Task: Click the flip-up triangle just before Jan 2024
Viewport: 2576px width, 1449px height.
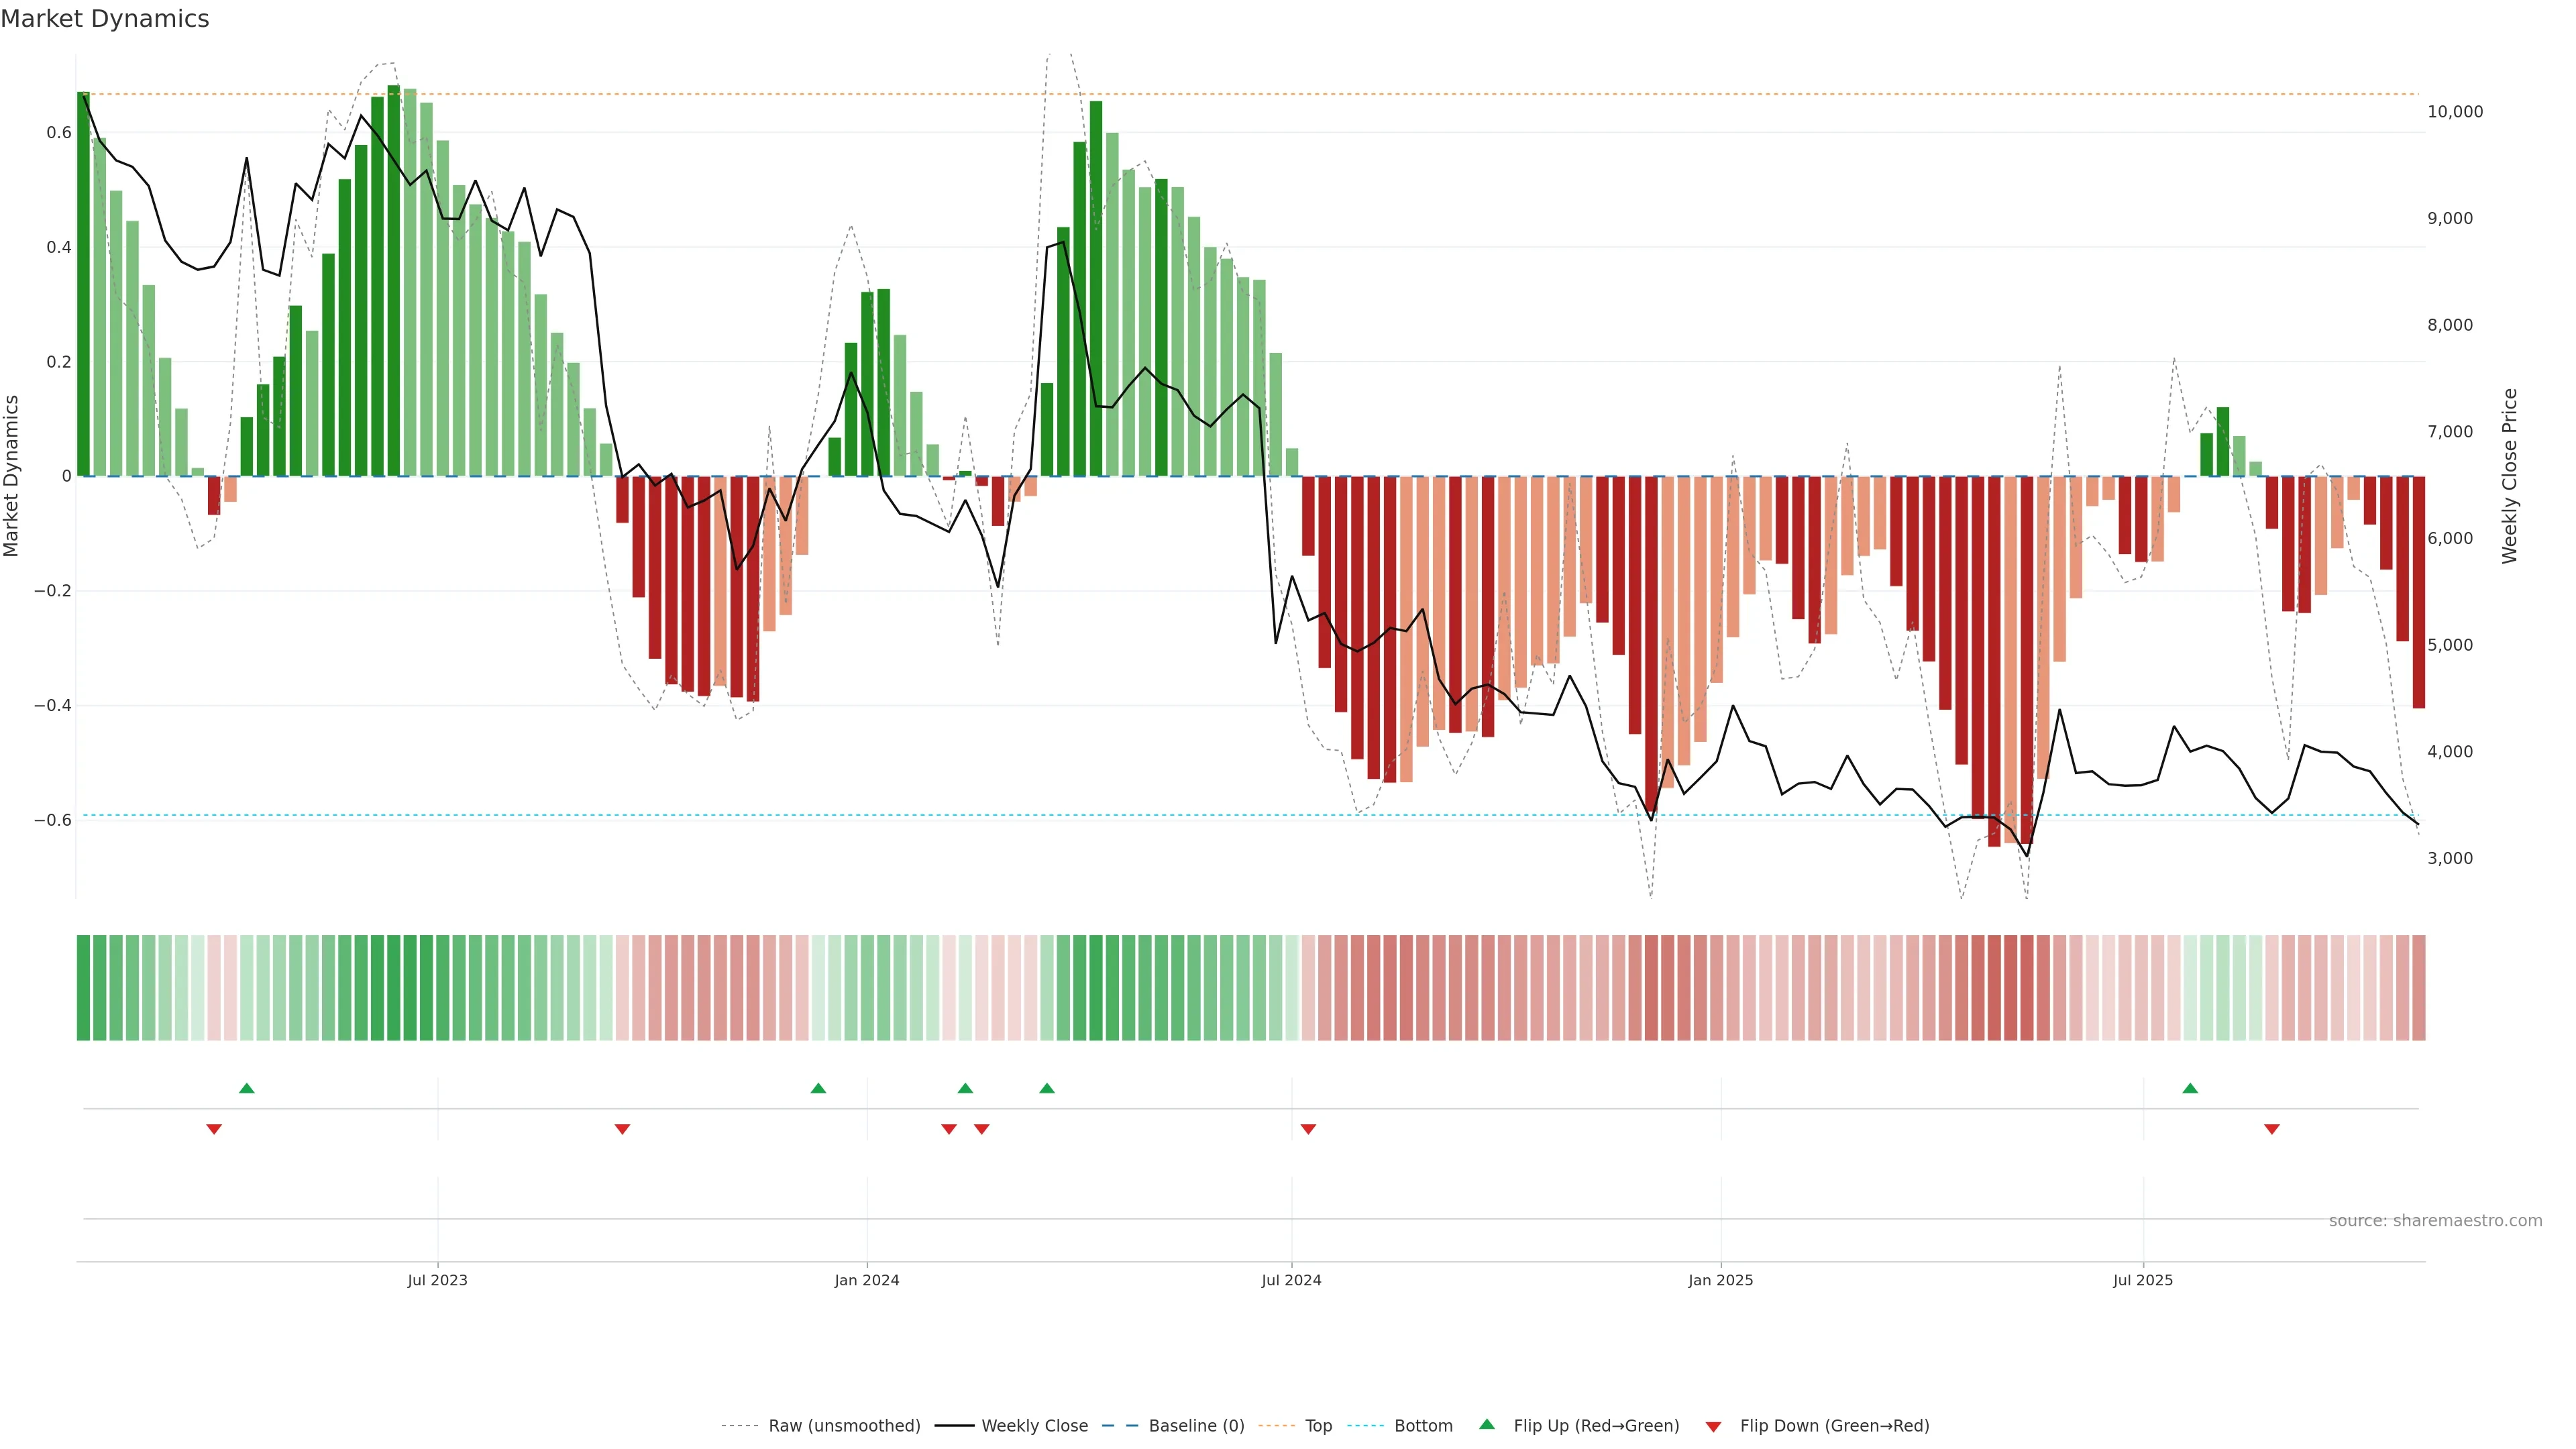Action: [818, 1088]
